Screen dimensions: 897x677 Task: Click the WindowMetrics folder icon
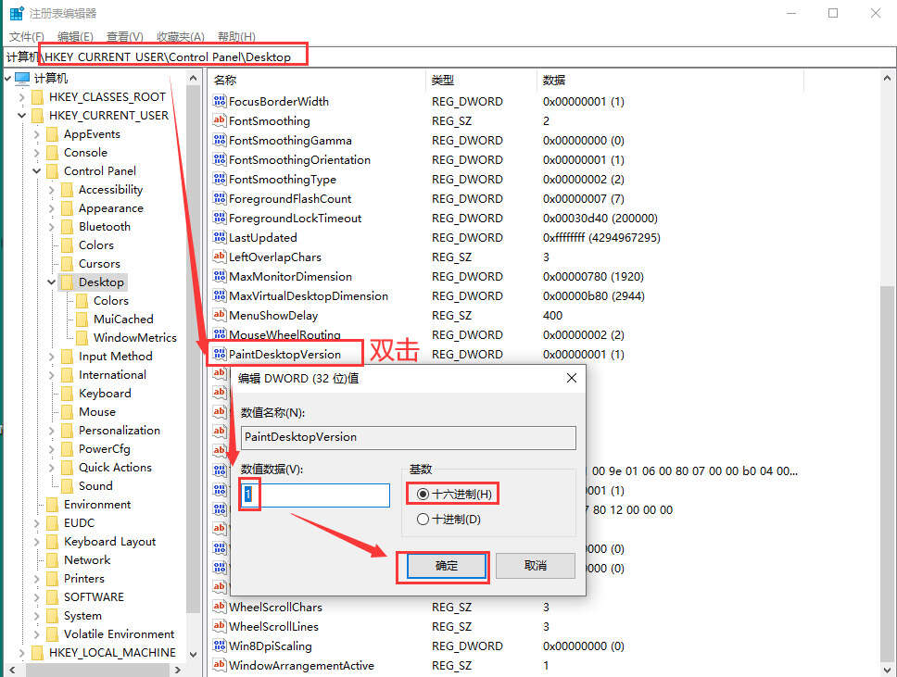point(82,338)
